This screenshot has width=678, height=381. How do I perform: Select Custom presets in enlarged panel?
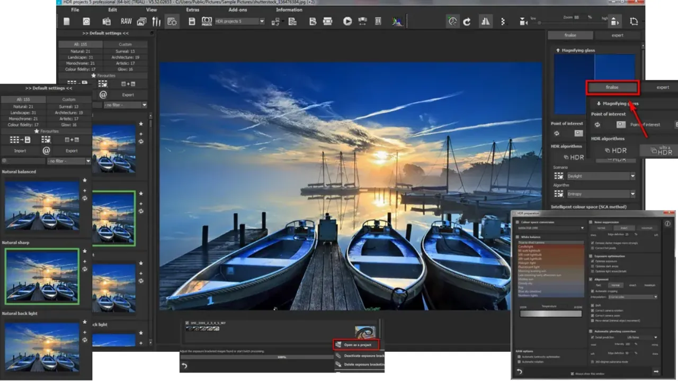pos(69,99)
